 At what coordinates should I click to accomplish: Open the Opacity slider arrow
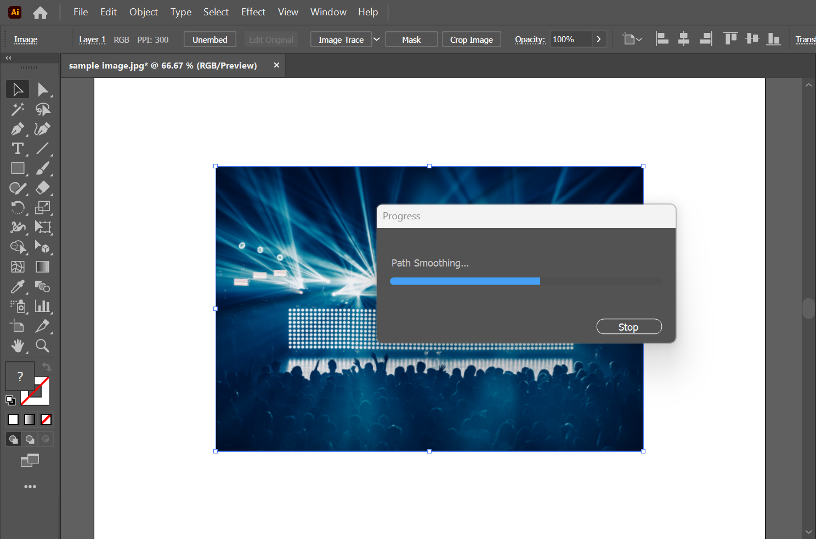coord(599,39)
